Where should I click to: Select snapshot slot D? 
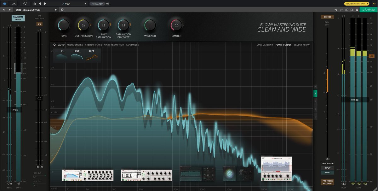(x=315, y=116)
